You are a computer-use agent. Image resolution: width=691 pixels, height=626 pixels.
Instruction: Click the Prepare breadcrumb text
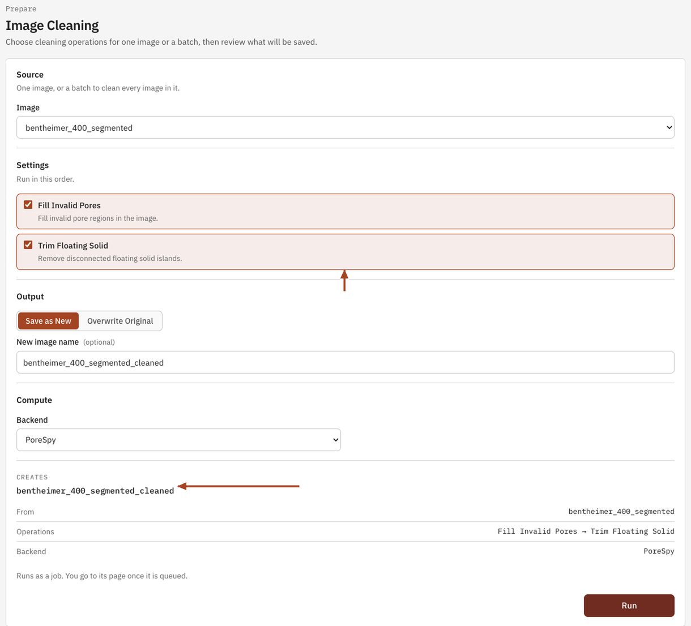[21, 8]
